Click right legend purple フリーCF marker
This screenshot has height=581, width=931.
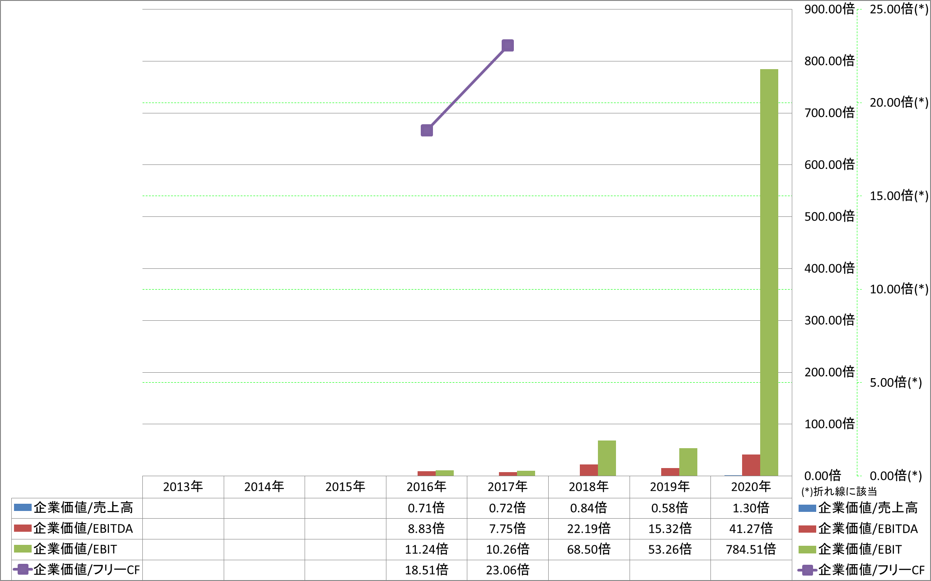point(807,570)
